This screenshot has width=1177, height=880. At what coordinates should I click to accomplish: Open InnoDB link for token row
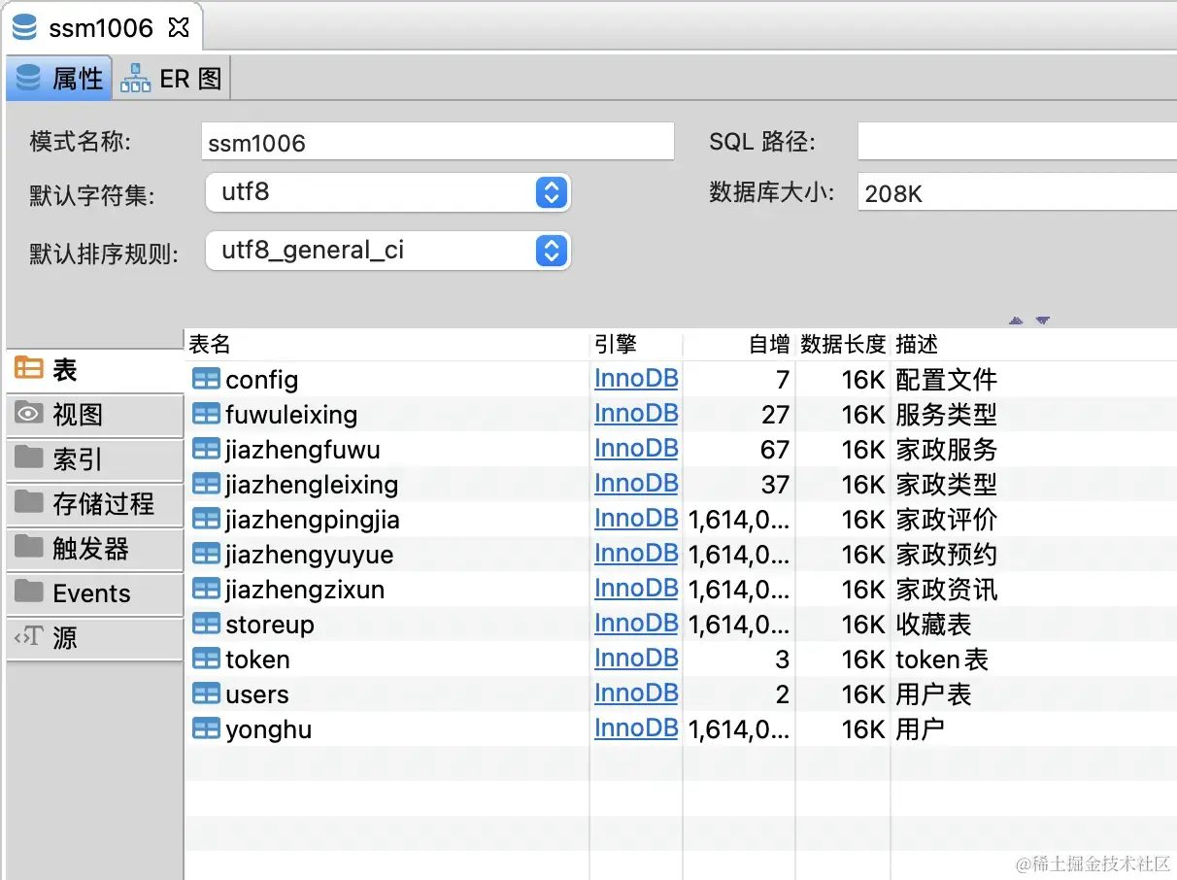click(636, 659)
